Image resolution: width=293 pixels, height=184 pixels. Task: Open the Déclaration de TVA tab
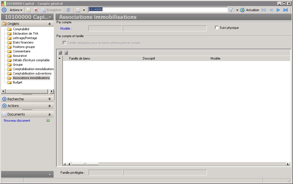(x=26, y=34)
